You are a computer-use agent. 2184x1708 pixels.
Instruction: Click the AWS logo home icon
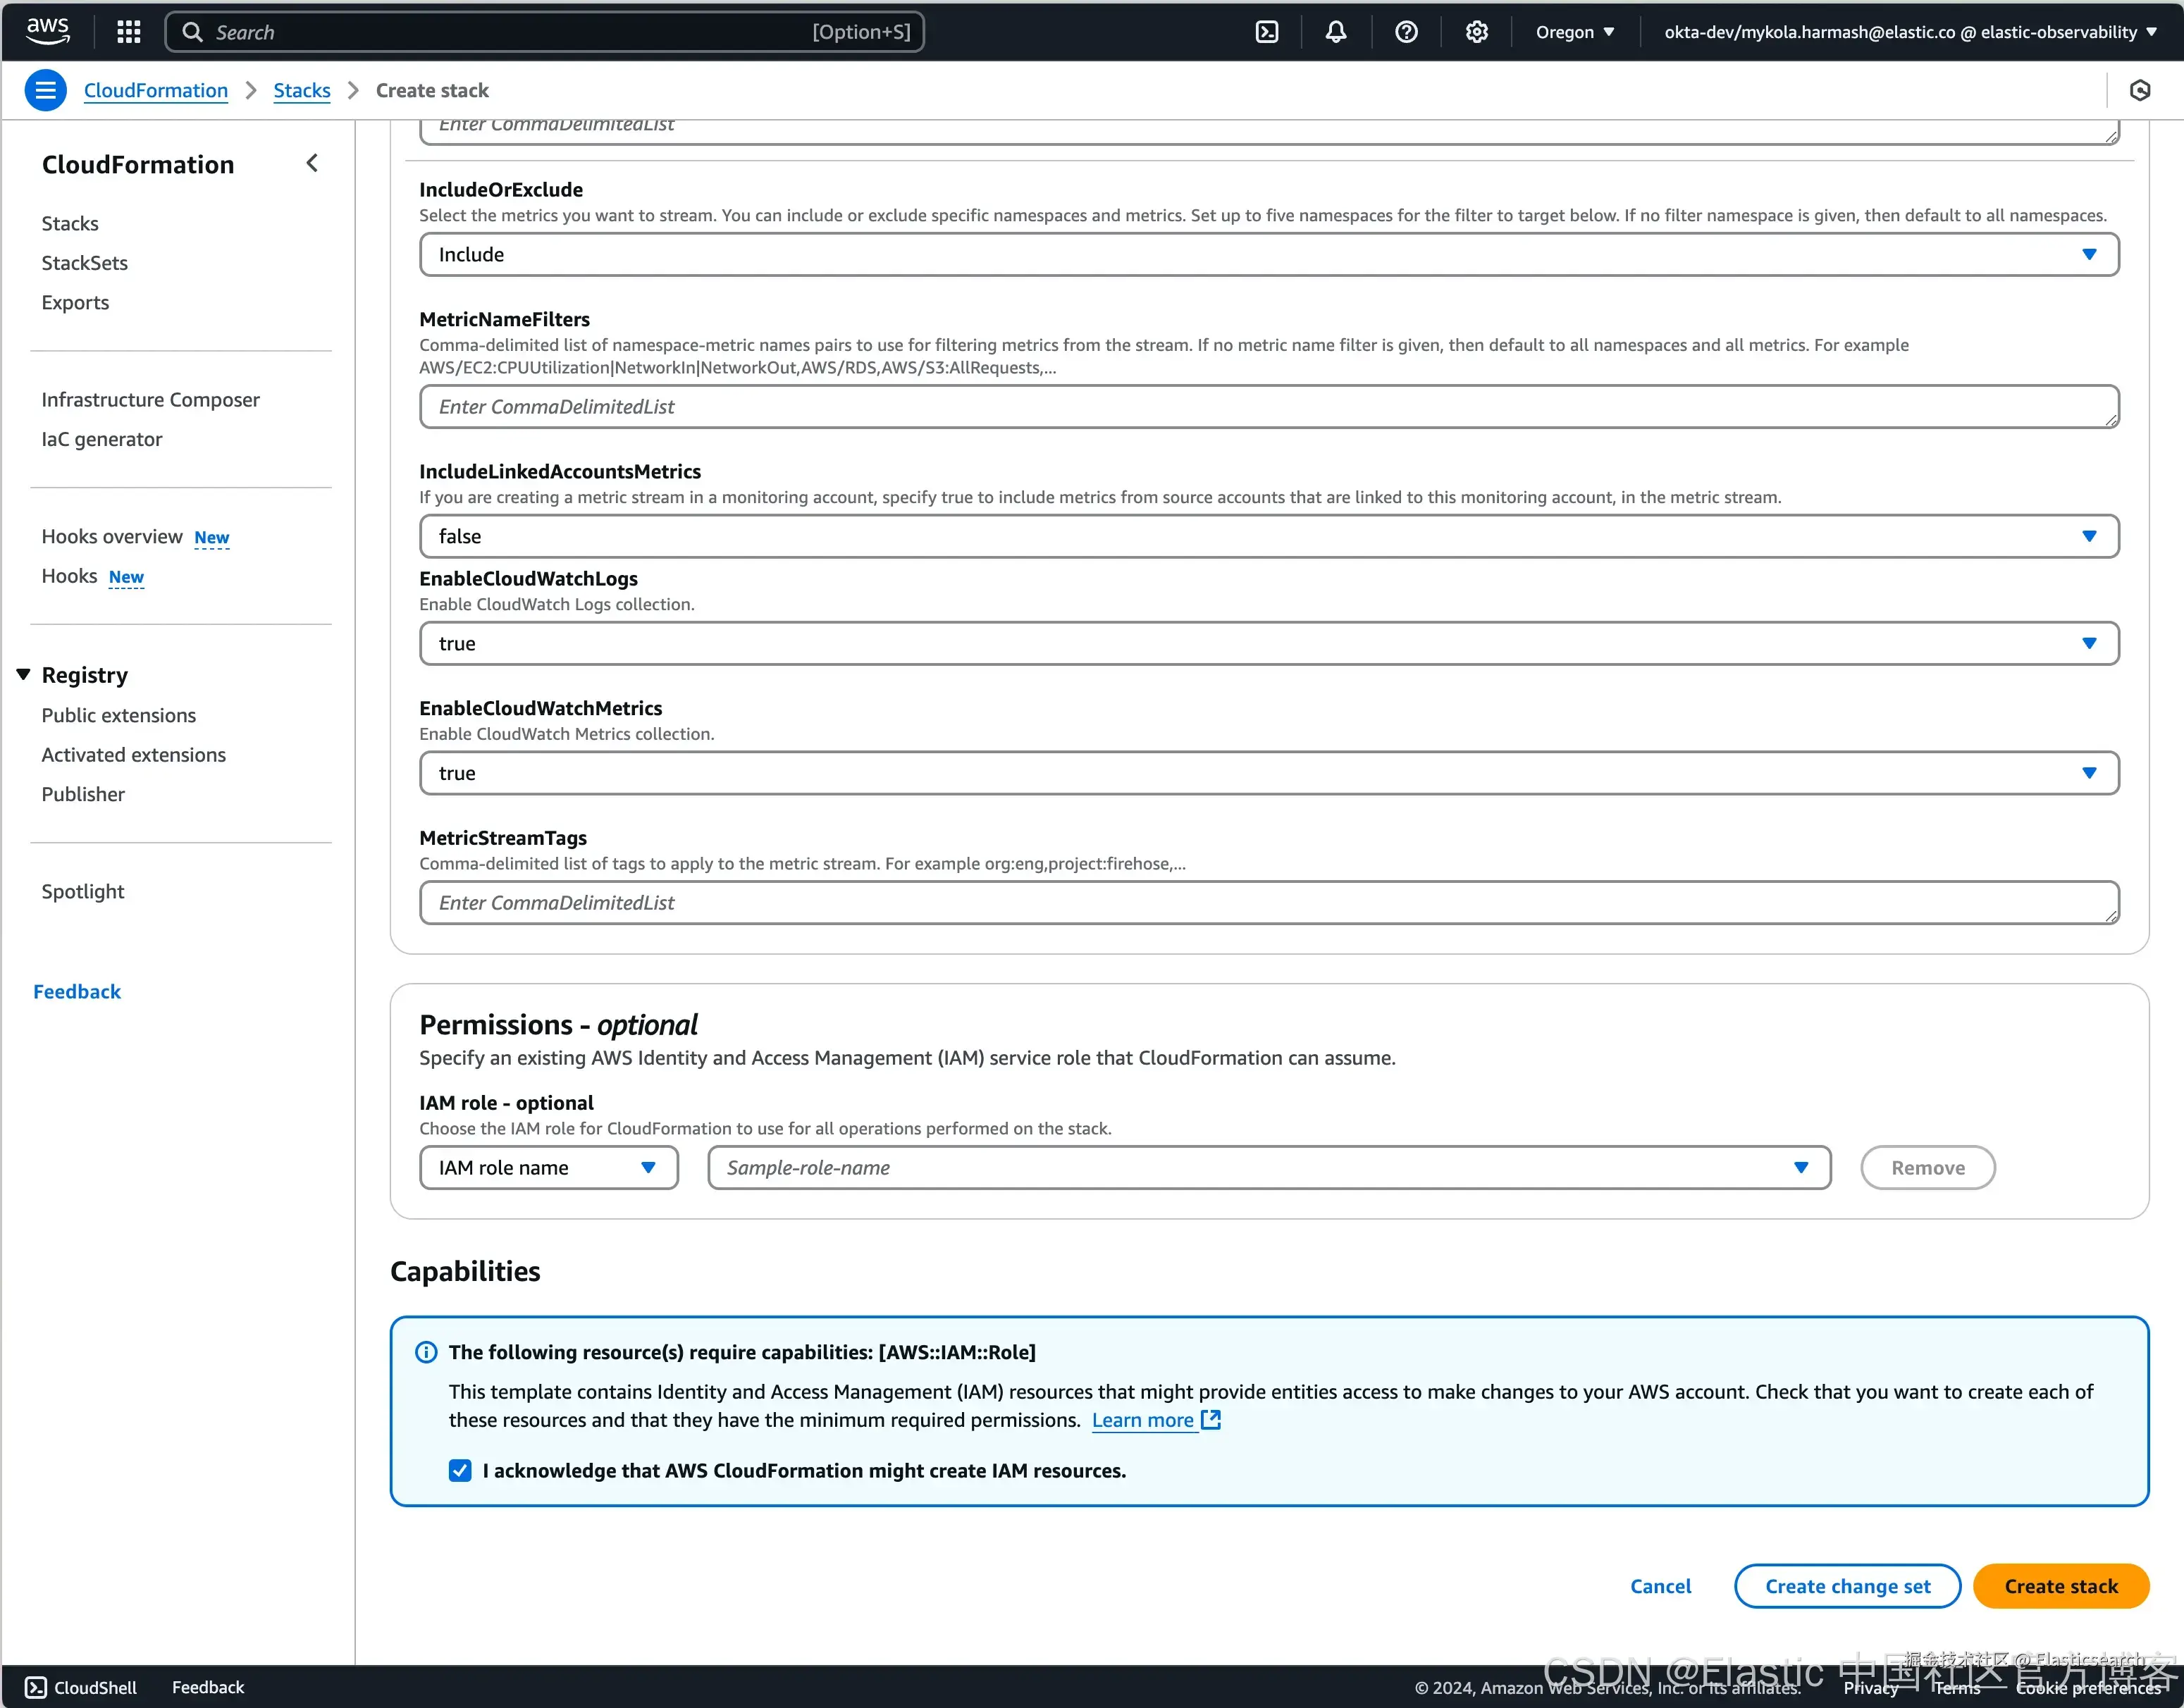(x=48, y=31)
